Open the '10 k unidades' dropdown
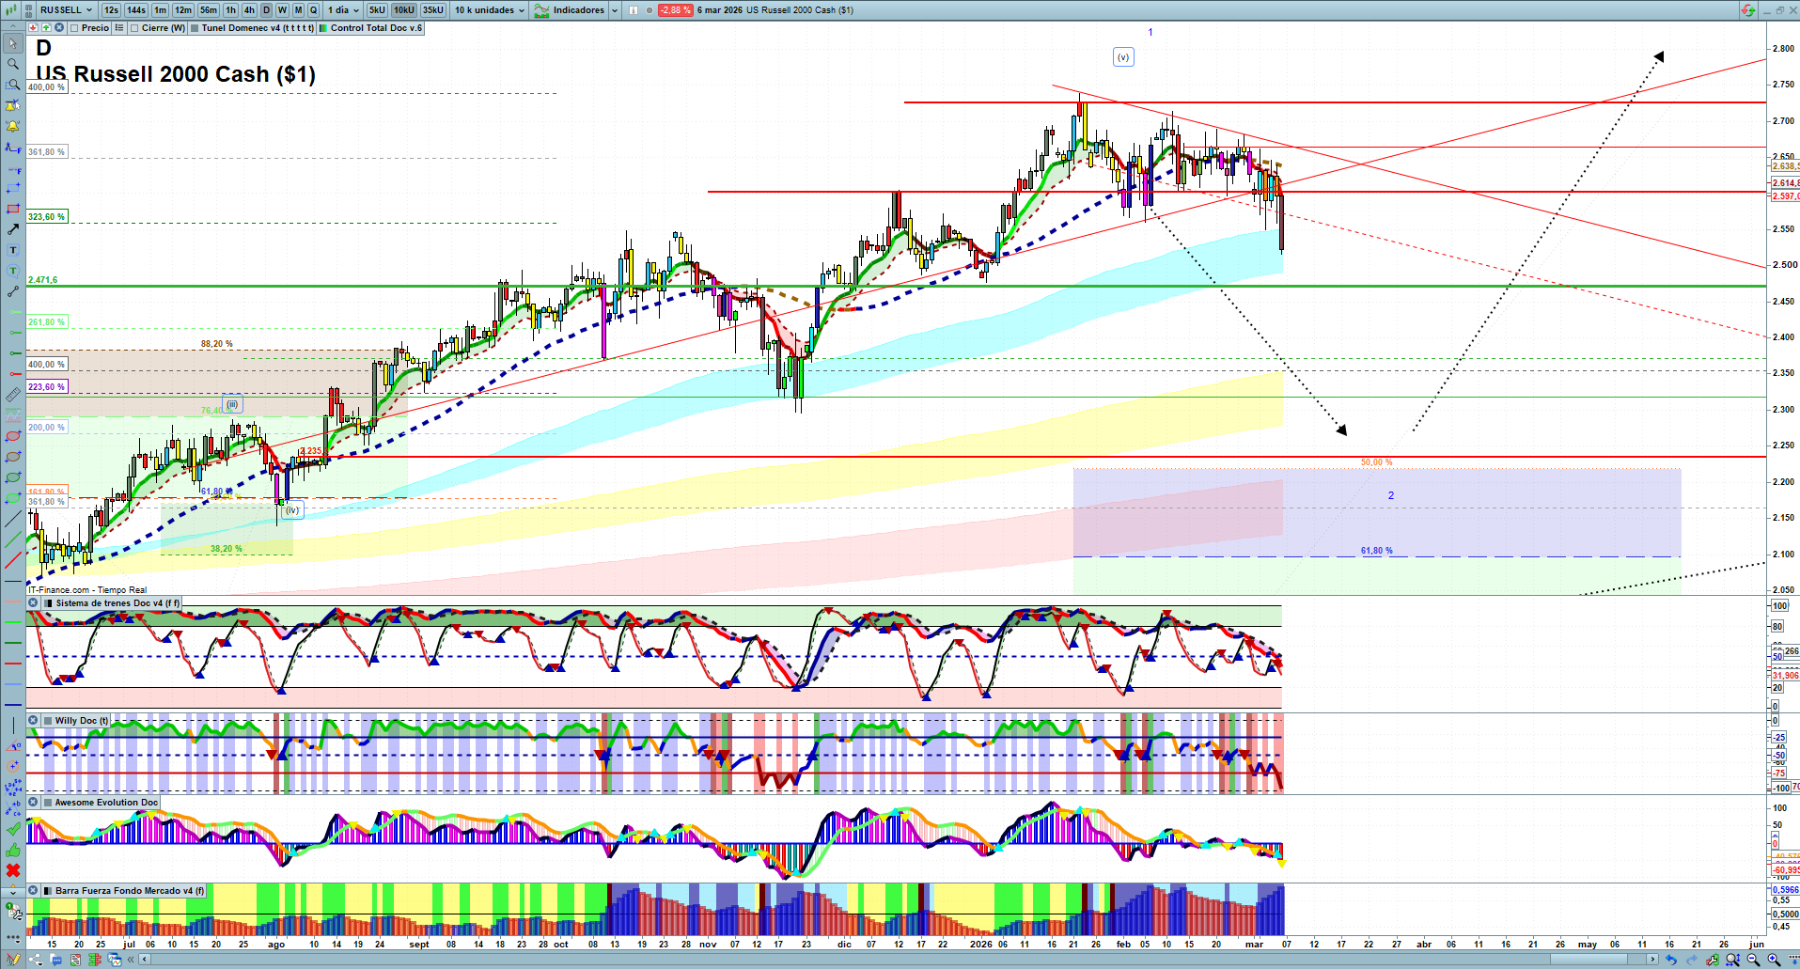This screenshot has width=1800, height=969. (x=490, y=10)
